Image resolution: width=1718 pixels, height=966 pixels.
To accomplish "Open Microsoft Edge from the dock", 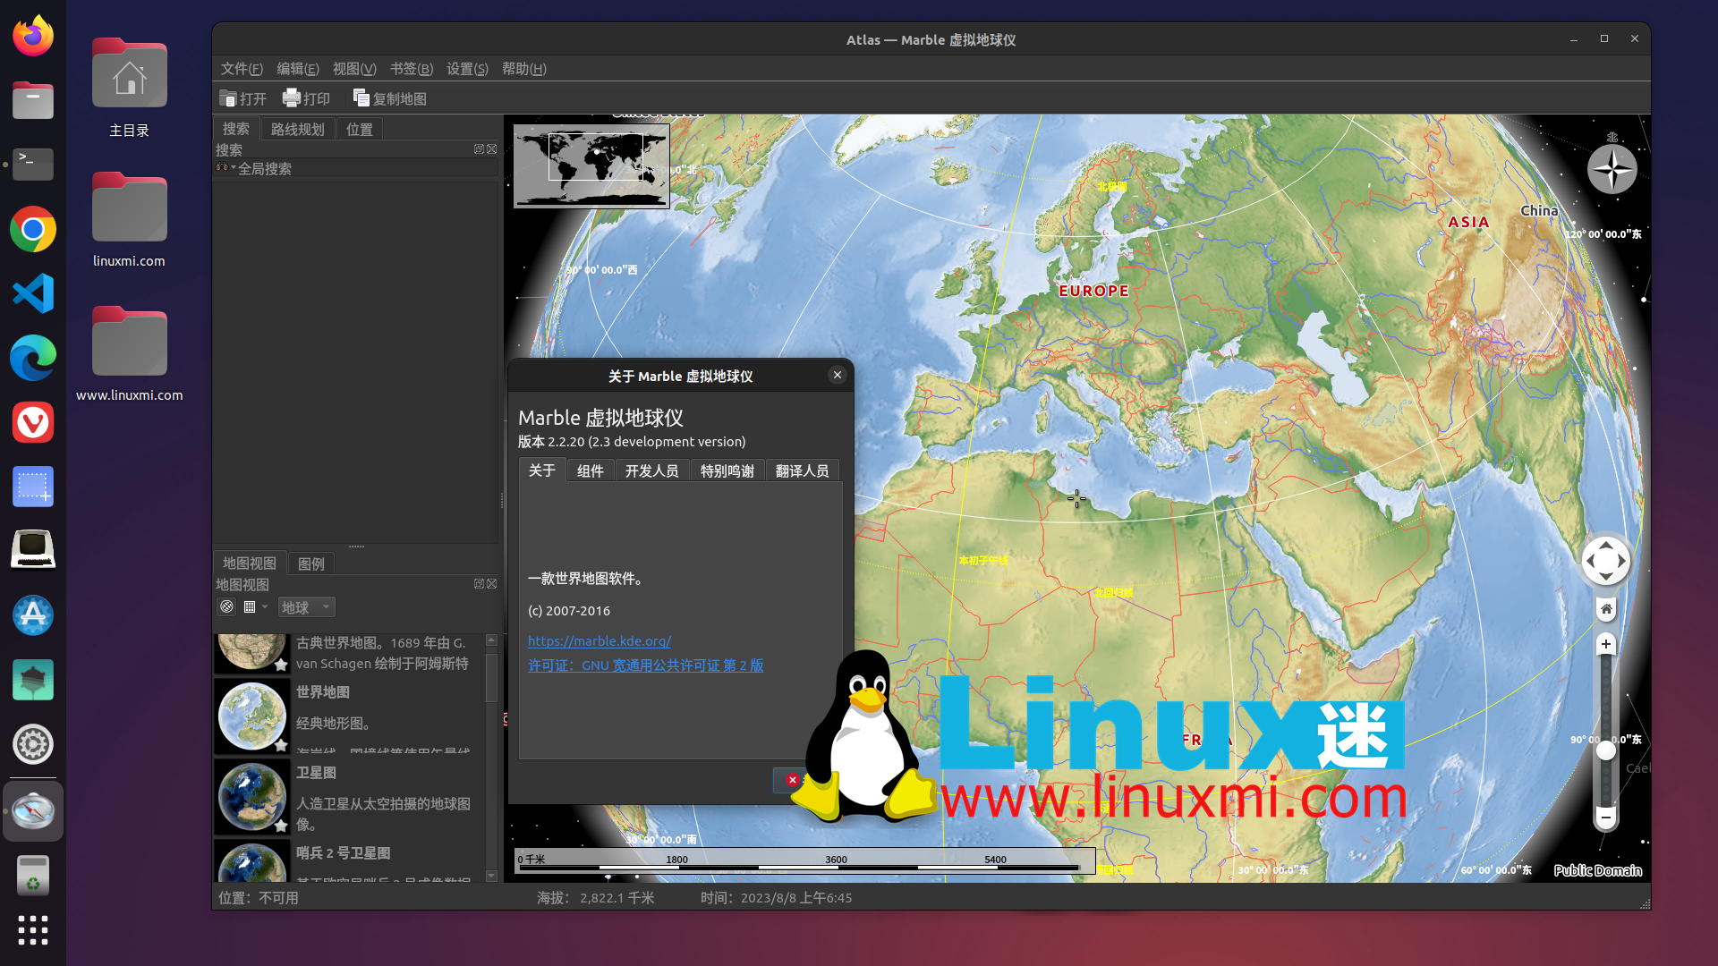I will pos(33,358).
